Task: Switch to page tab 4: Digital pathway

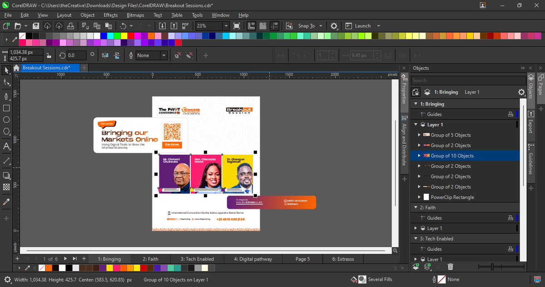Action: click(253, 259)
